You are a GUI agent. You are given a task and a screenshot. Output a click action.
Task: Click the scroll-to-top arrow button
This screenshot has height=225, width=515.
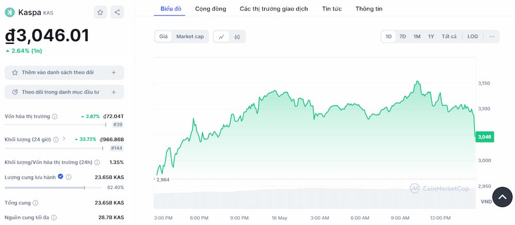tap(503, 197)
